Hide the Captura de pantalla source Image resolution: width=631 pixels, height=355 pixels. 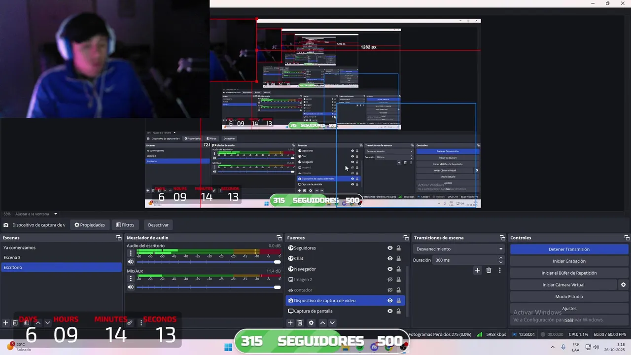point(390,311)
